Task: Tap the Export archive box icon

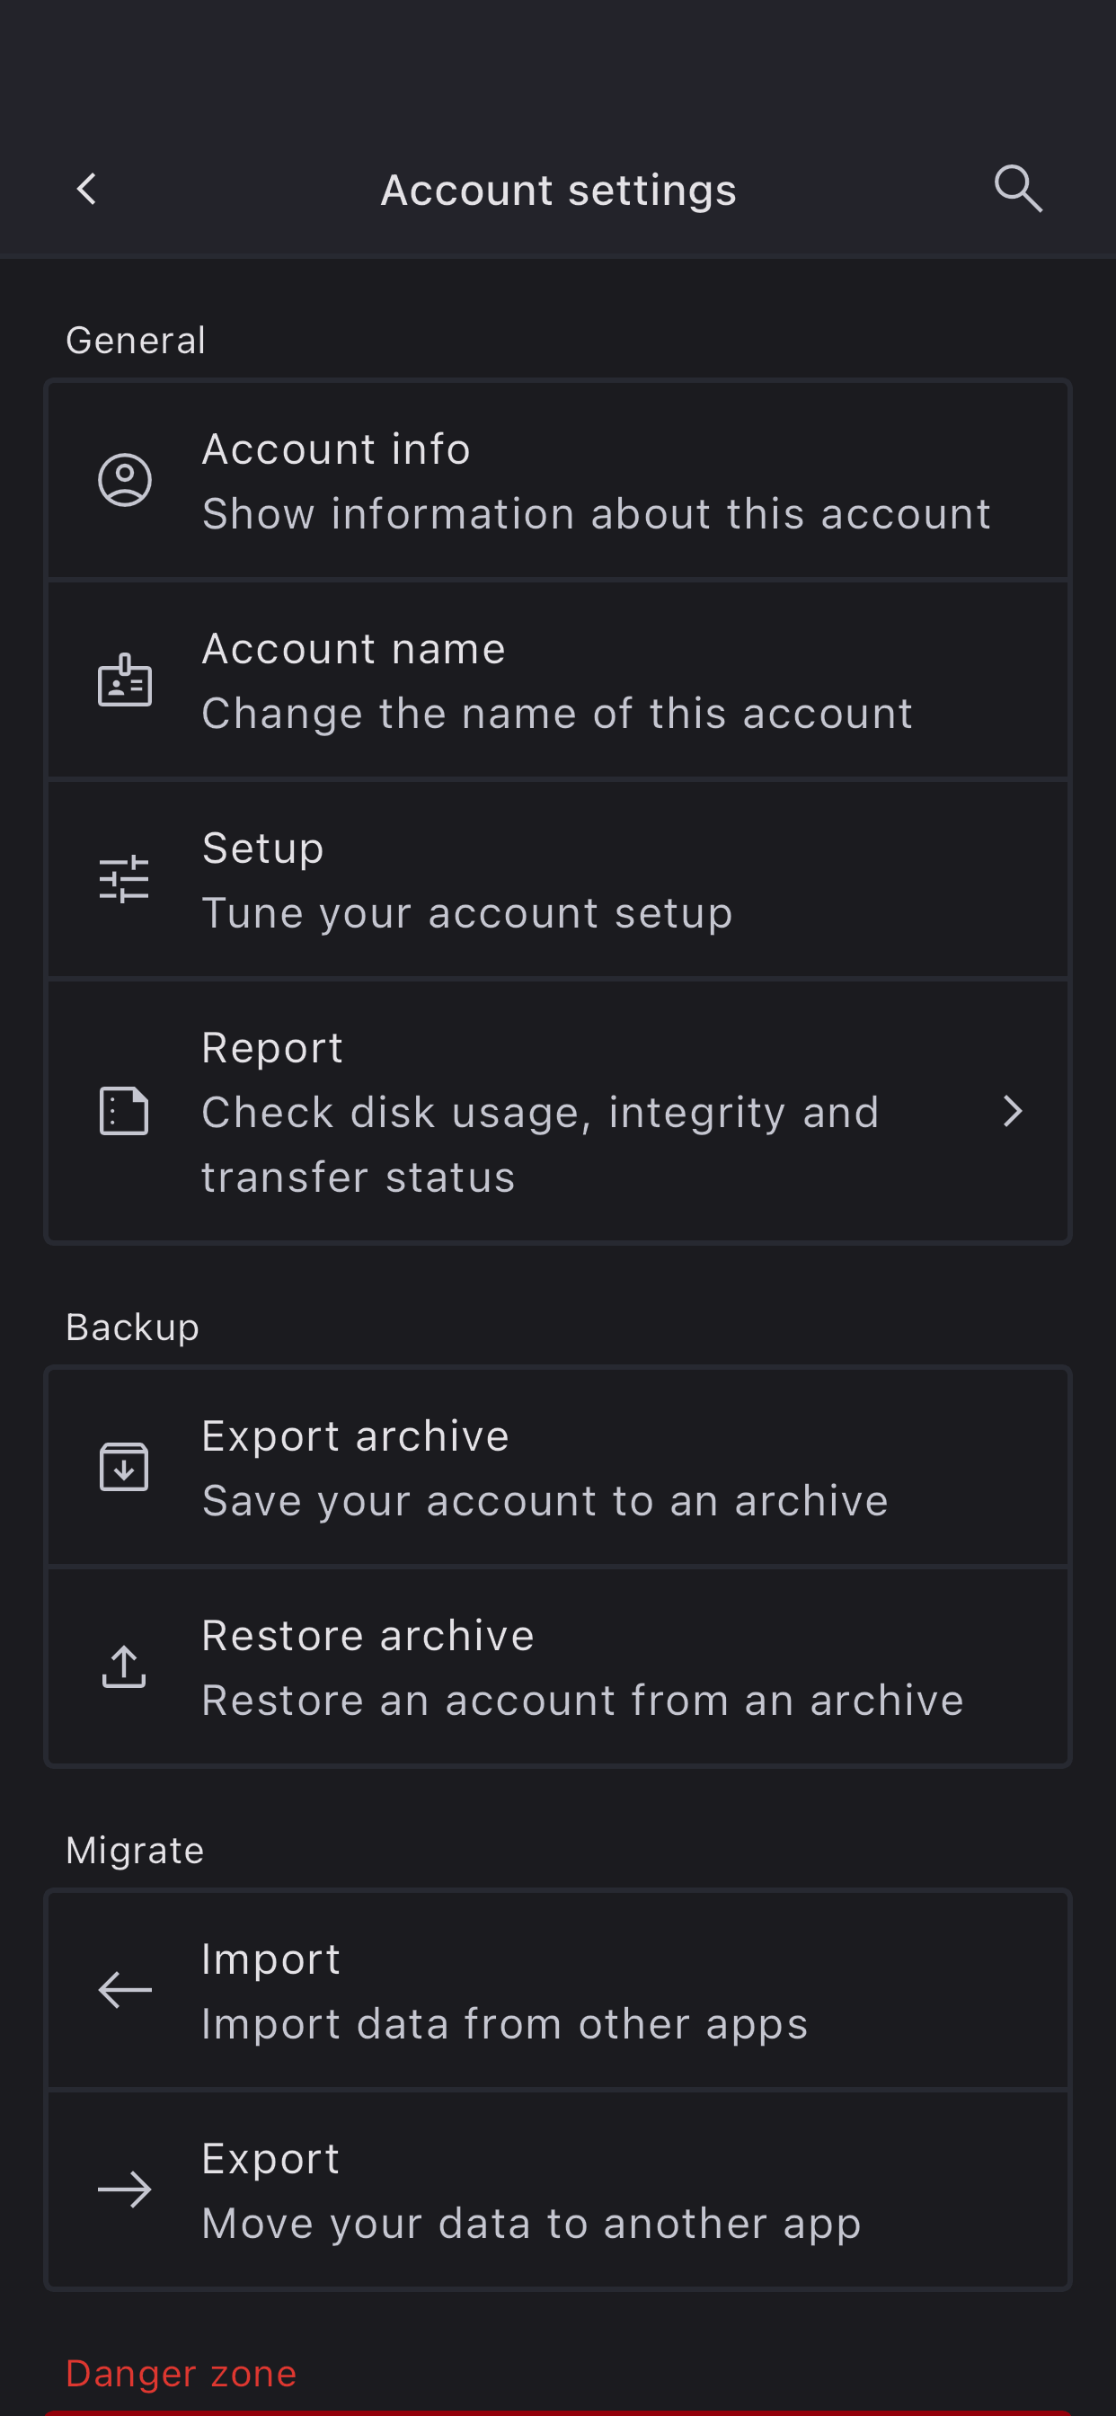Action: pos(125,1467)
